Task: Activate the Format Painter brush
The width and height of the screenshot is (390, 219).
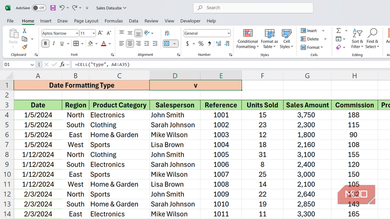Action: [x=25, y=47]
